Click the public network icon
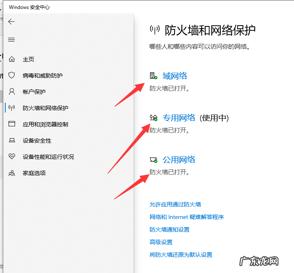This screenshot has height=273, width=294. pos(154,160)
